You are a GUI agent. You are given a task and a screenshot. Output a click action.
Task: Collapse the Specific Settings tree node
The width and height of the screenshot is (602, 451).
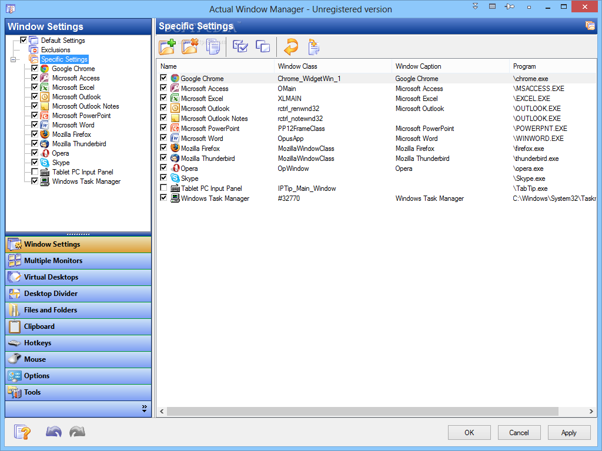coord(13,59)
